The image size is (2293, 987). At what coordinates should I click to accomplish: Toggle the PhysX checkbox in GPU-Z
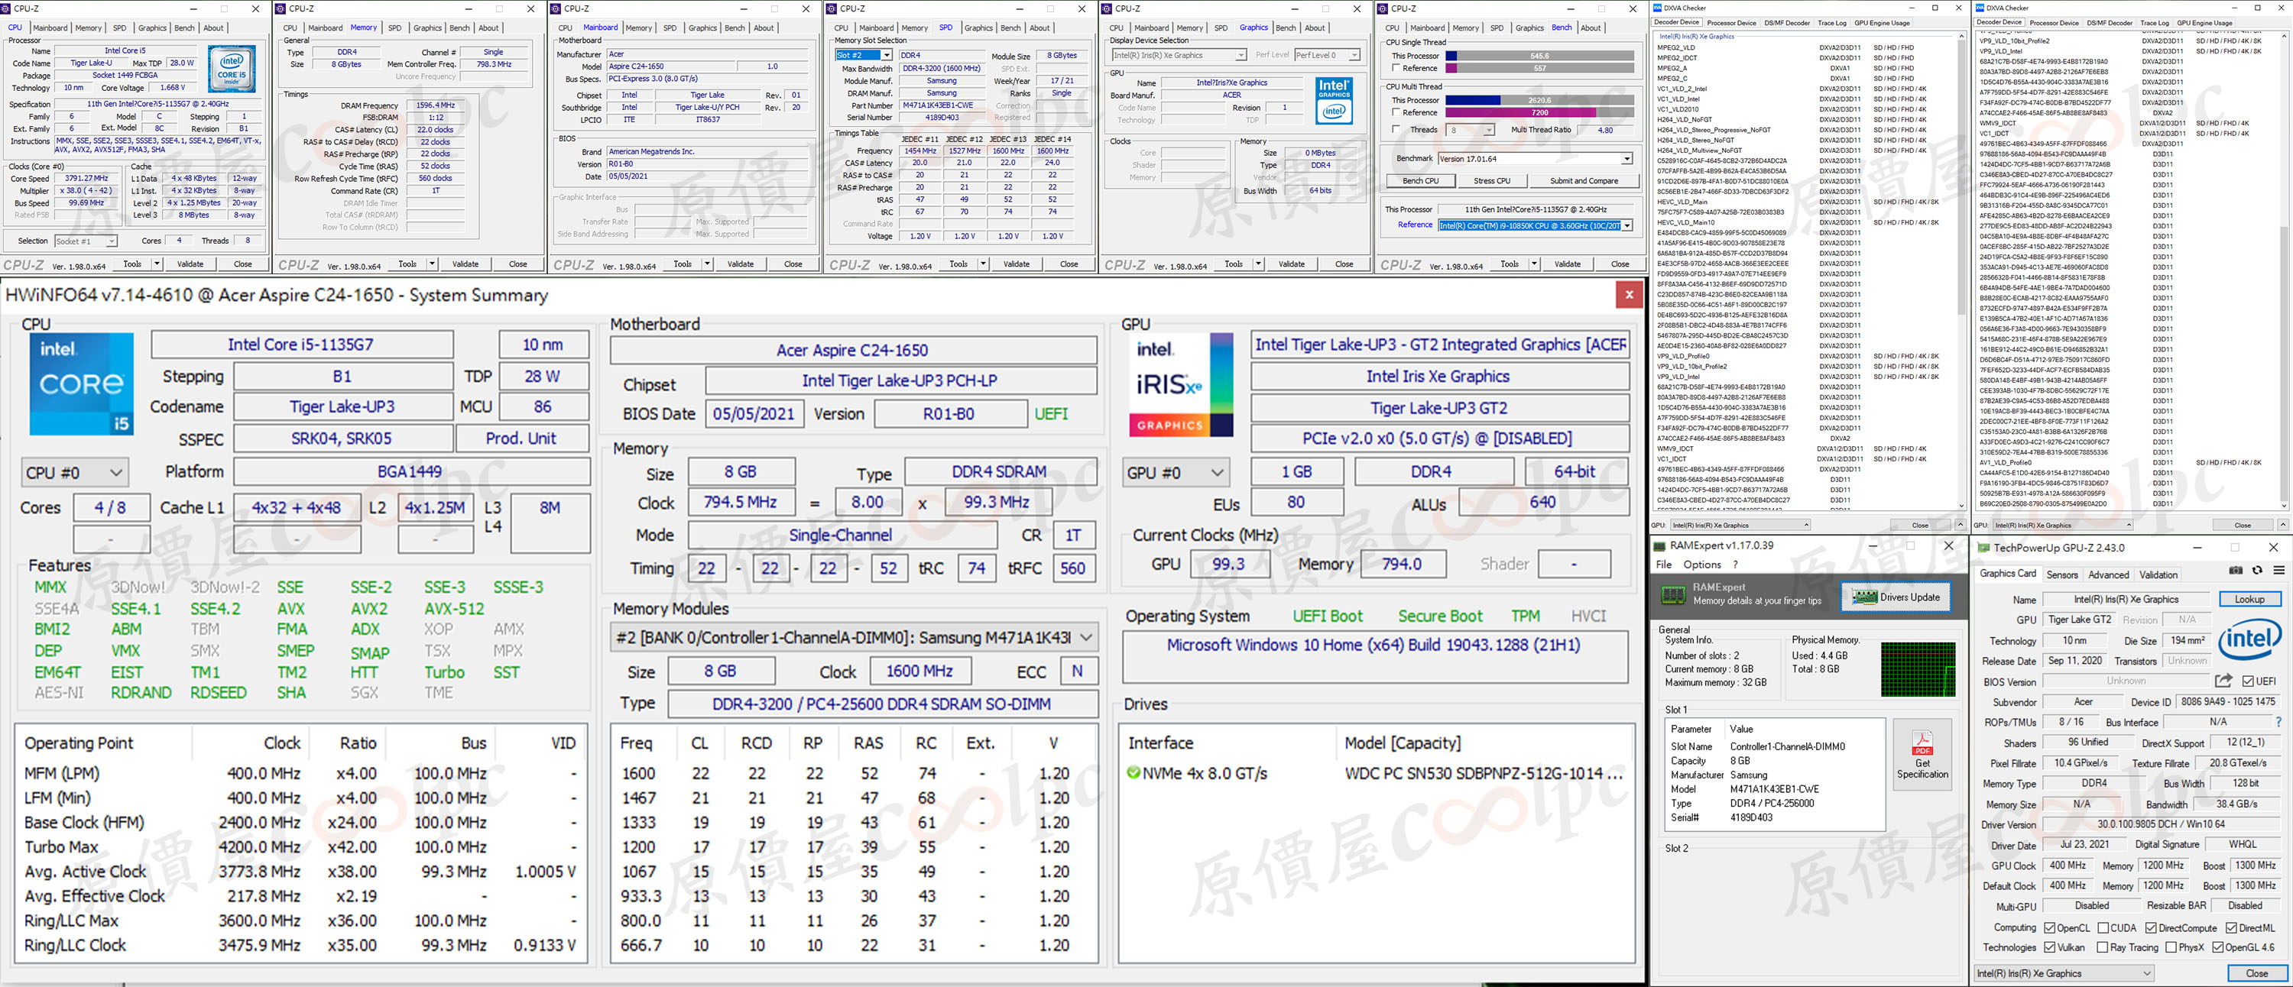tap(2171, 948)
